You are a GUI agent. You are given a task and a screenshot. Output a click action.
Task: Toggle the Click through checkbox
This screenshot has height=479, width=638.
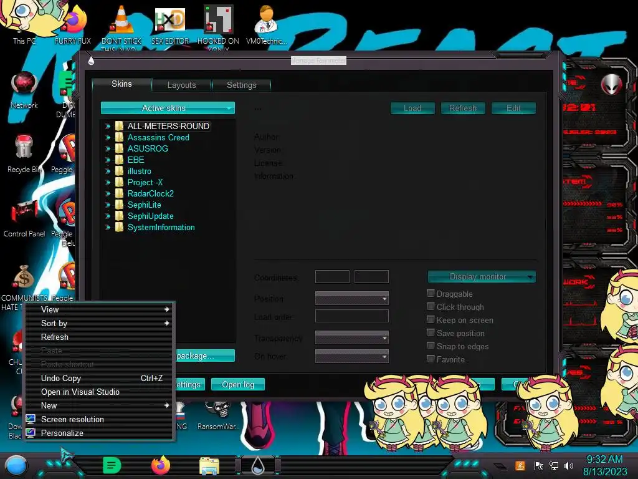tap(431, 306)
